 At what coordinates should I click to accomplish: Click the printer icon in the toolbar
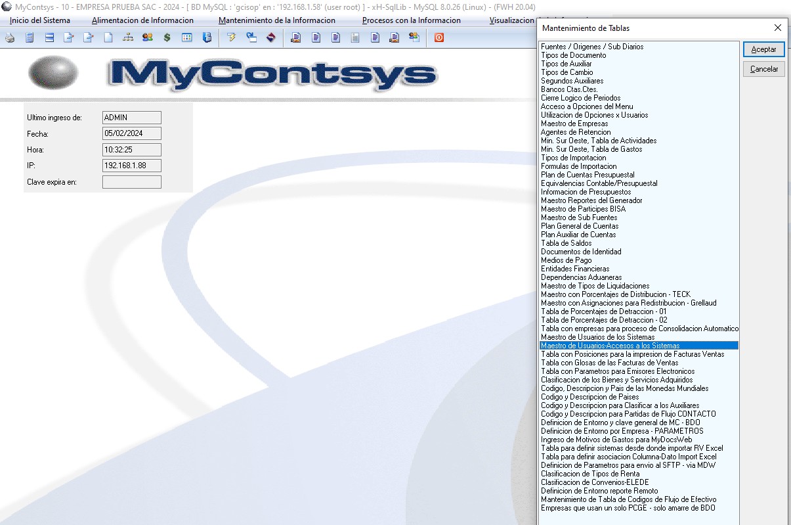(x=10, y=37)
